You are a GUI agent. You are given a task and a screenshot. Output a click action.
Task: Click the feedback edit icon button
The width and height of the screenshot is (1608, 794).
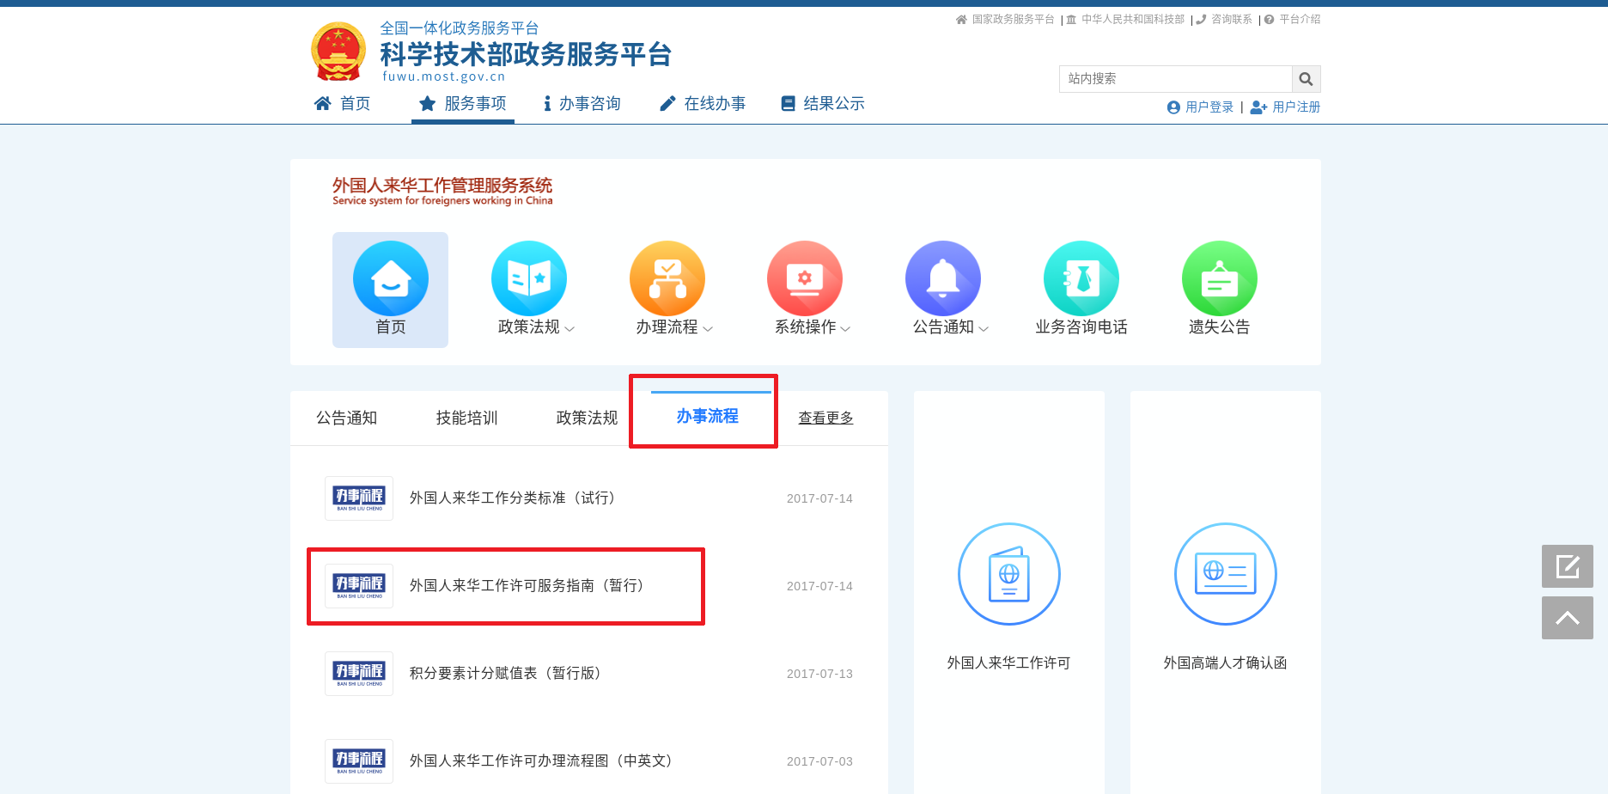[1567, 566]
